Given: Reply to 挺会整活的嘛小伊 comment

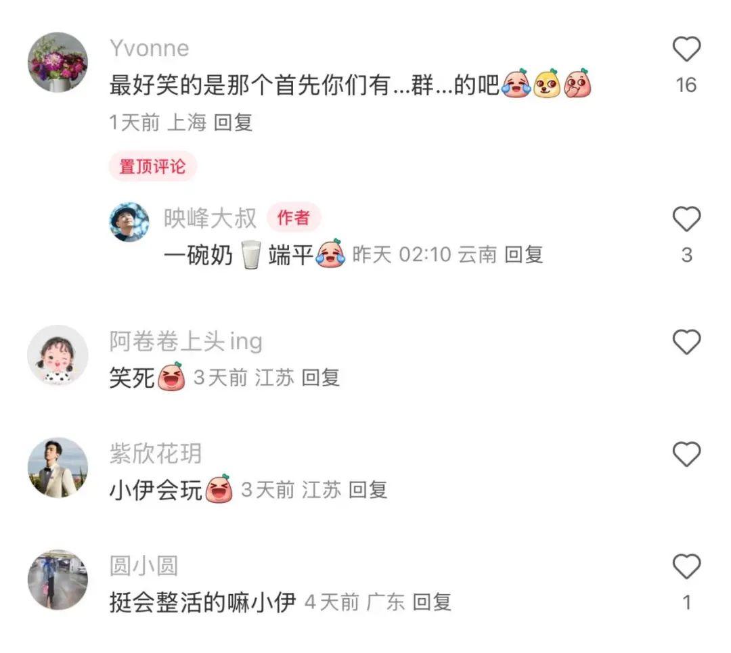Looking at the screenshot, I should tap(432, 602).
